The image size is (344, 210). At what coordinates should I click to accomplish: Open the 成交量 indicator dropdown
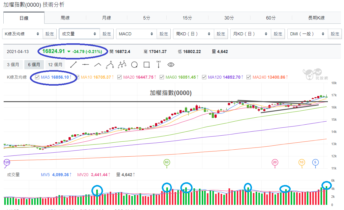(80, 34)
